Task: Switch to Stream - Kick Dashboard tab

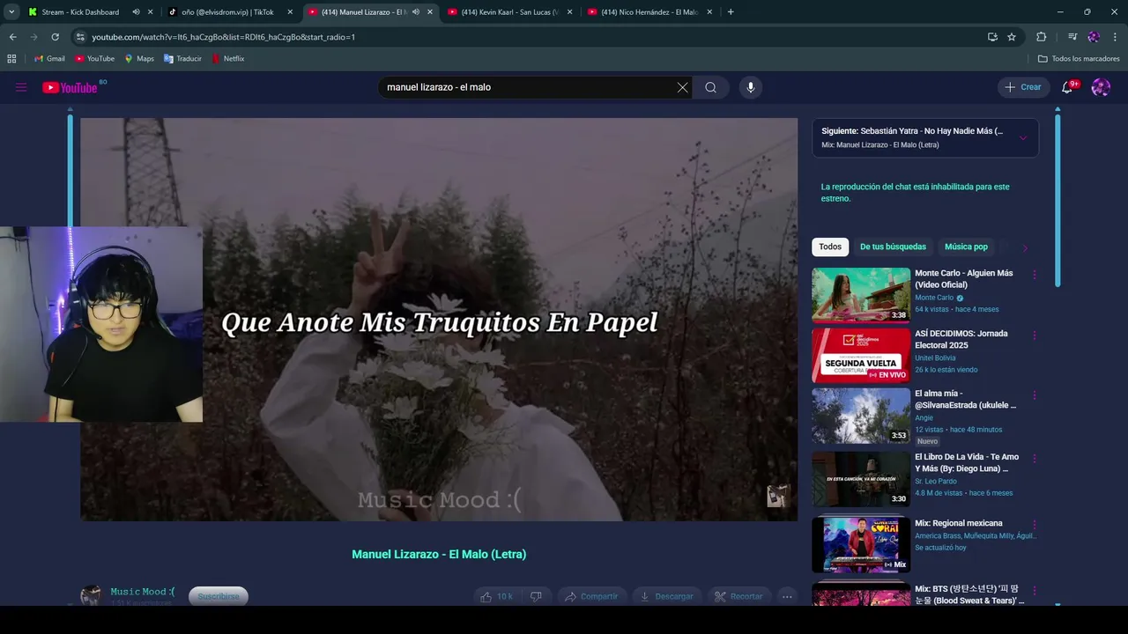Action: (79, 12)
